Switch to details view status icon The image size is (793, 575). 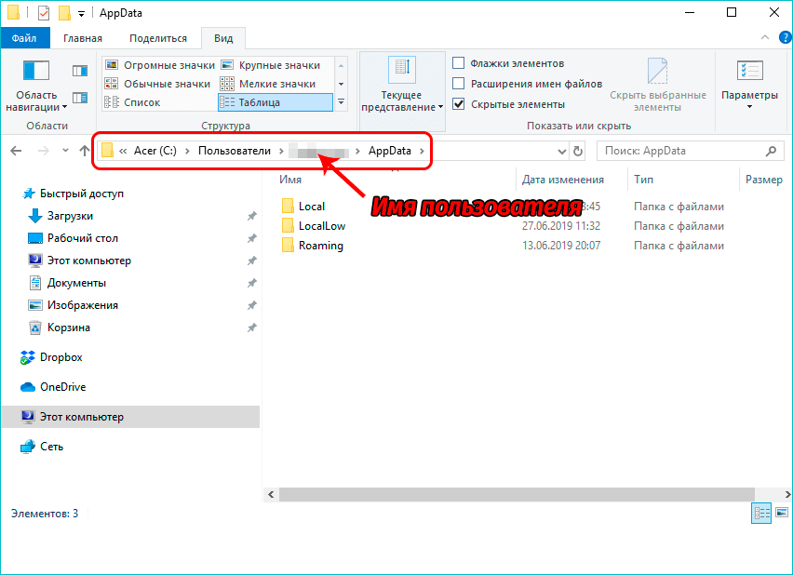click(x=761, y=514)
